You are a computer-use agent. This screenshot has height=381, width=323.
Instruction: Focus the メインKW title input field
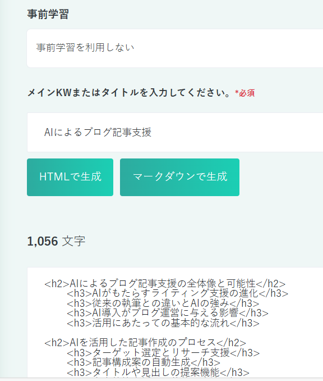pyautogui.click(x=175, y=133)
